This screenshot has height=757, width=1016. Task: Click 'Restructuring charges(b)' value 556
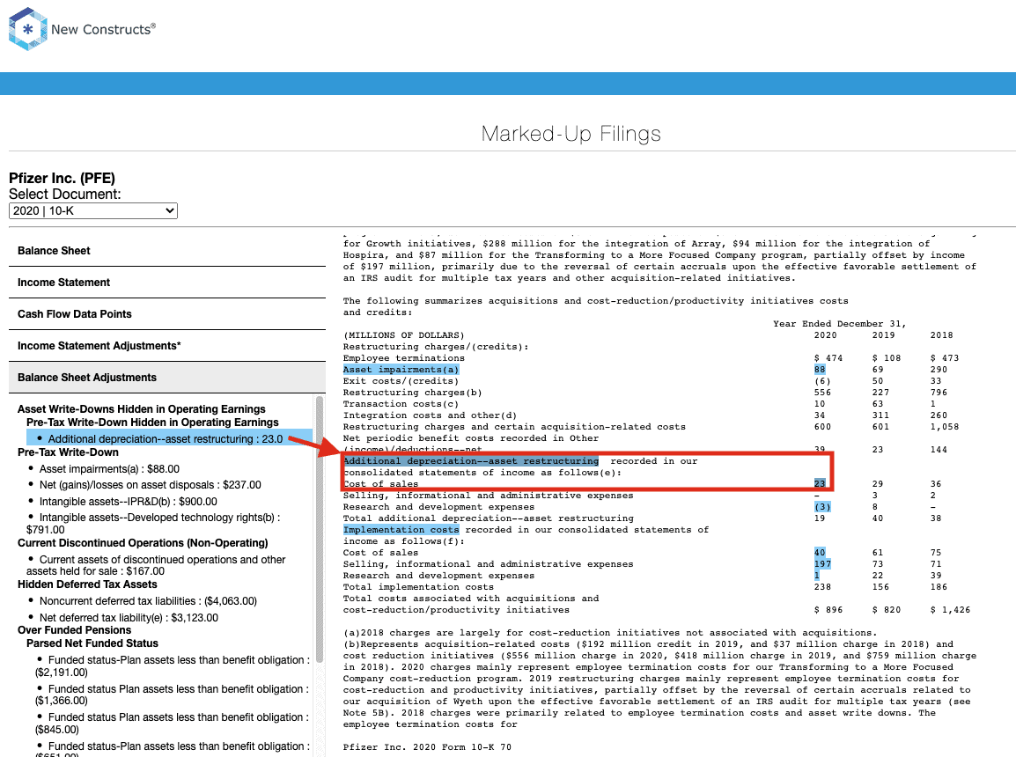(822, 393)
